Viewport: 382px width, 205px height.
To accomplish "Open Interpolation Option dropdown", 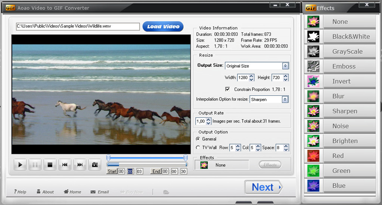I will [x=285, y=100].
